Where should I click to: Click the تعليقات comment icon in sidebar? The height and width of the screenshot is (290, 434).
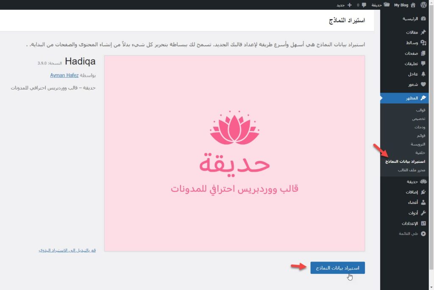point(423,64)
